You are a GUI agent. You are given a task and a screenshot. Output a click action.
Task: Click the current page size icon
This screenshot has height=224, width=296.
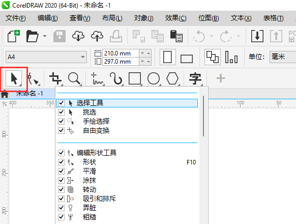click(x=231, y=57)
